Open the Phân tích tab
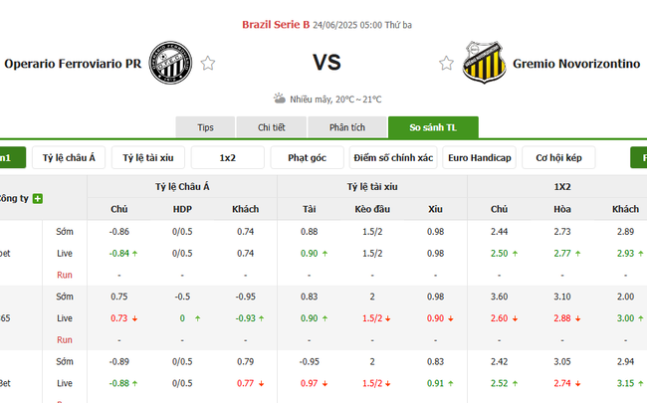The height and width of the screenshot is (403, 647). (346, 127)
